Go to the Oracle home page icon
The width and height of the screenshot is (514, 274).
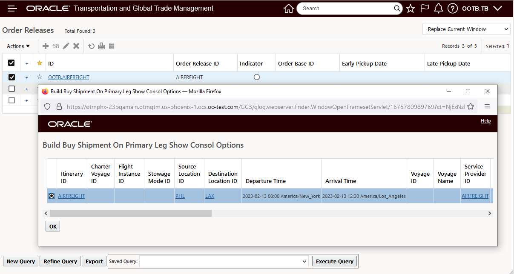click(x=288, y=9)
